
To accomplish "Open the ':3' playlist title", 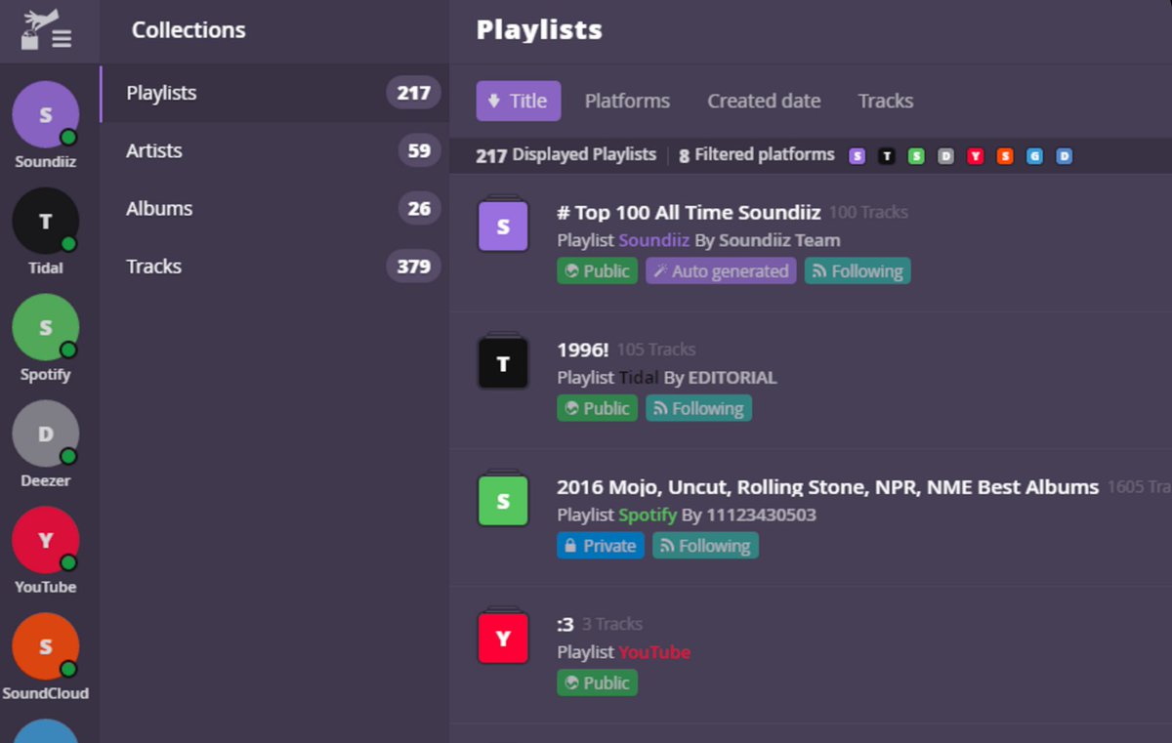I will point(565,624).
